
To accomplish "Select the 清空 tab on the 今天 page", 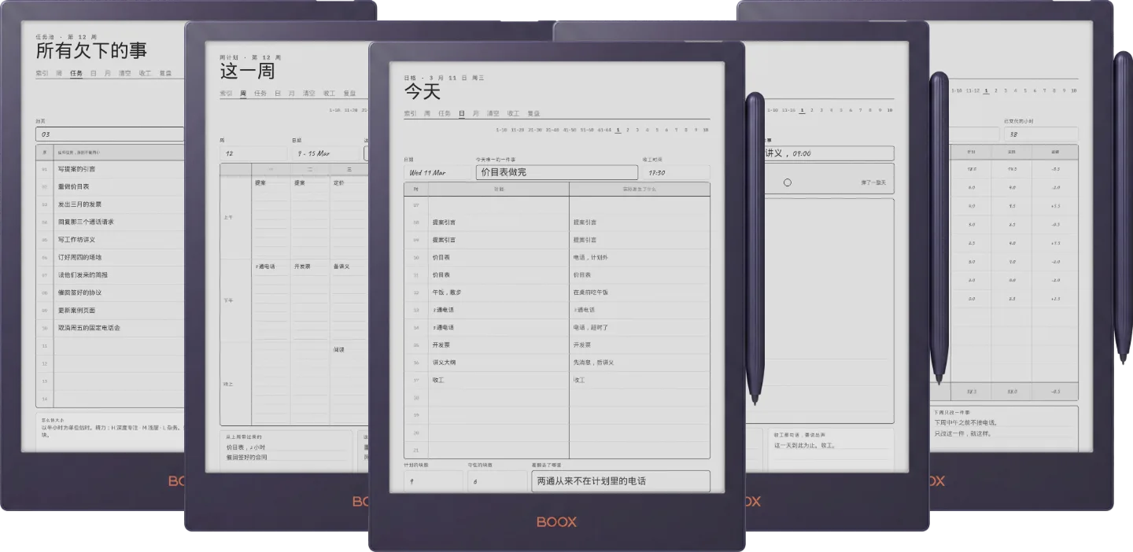I will tap(493, 113).
